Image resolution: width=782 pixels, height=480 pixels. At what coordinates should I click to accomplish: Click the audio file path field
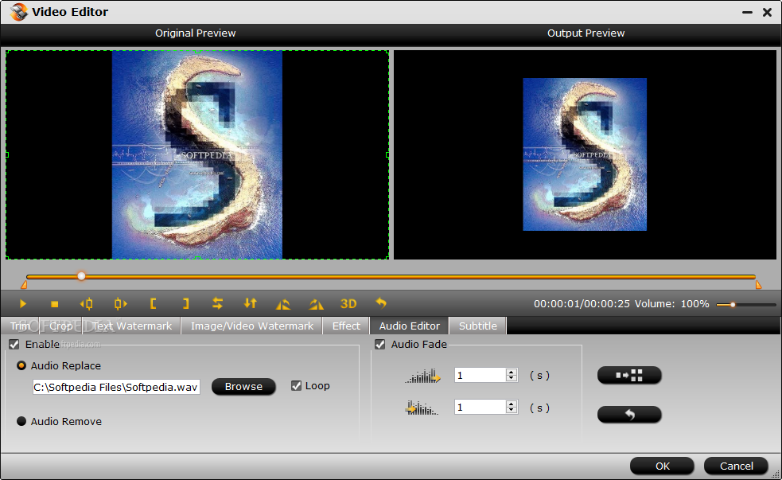(x=116, y=387)
